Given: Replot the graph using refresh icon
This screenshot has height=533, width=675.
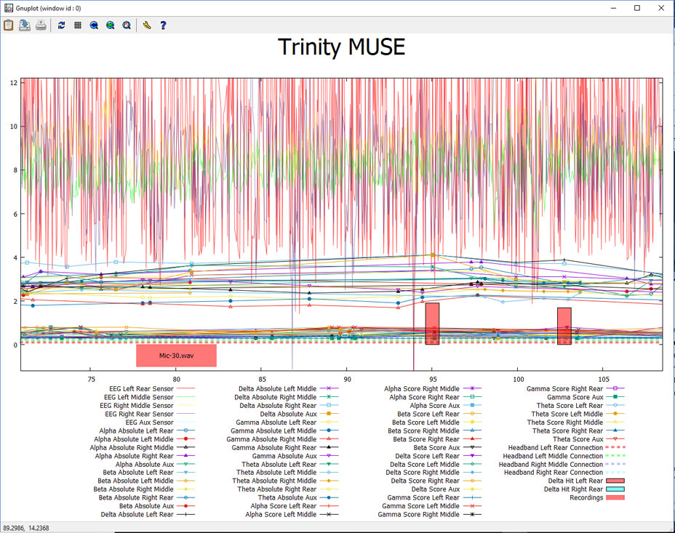Looking at the screenshot, I should 61,25.
